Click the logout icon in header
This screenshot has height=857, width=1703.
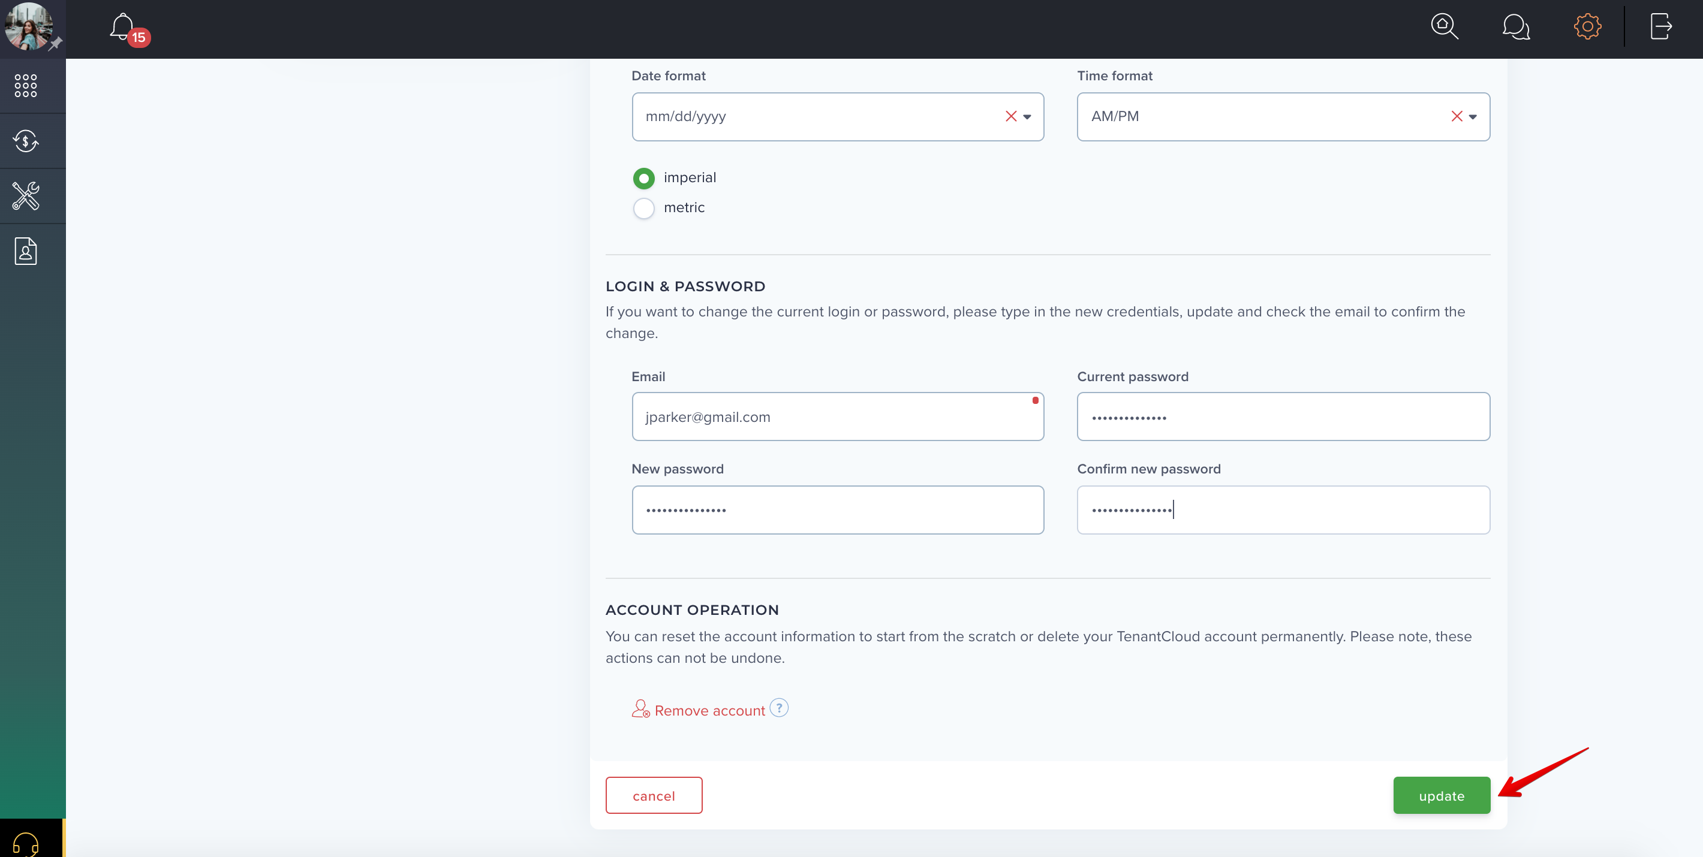1660,27
